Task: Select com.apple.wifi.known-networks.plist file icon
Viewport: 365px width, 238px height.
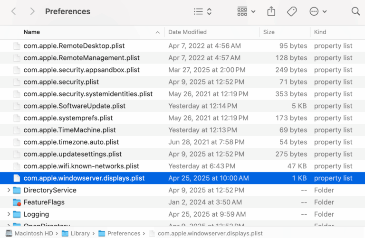Action: click(x=17, y=166)
